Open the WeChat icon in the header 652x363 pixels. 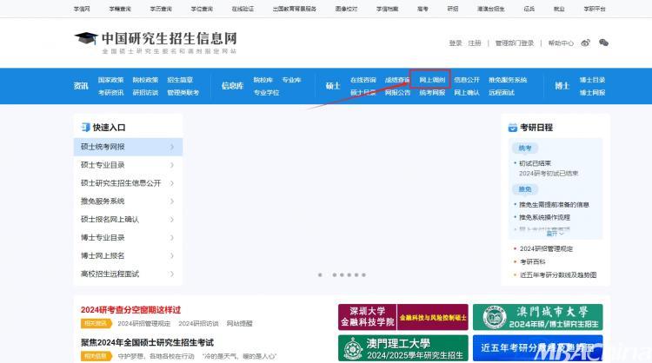[603, 43]
